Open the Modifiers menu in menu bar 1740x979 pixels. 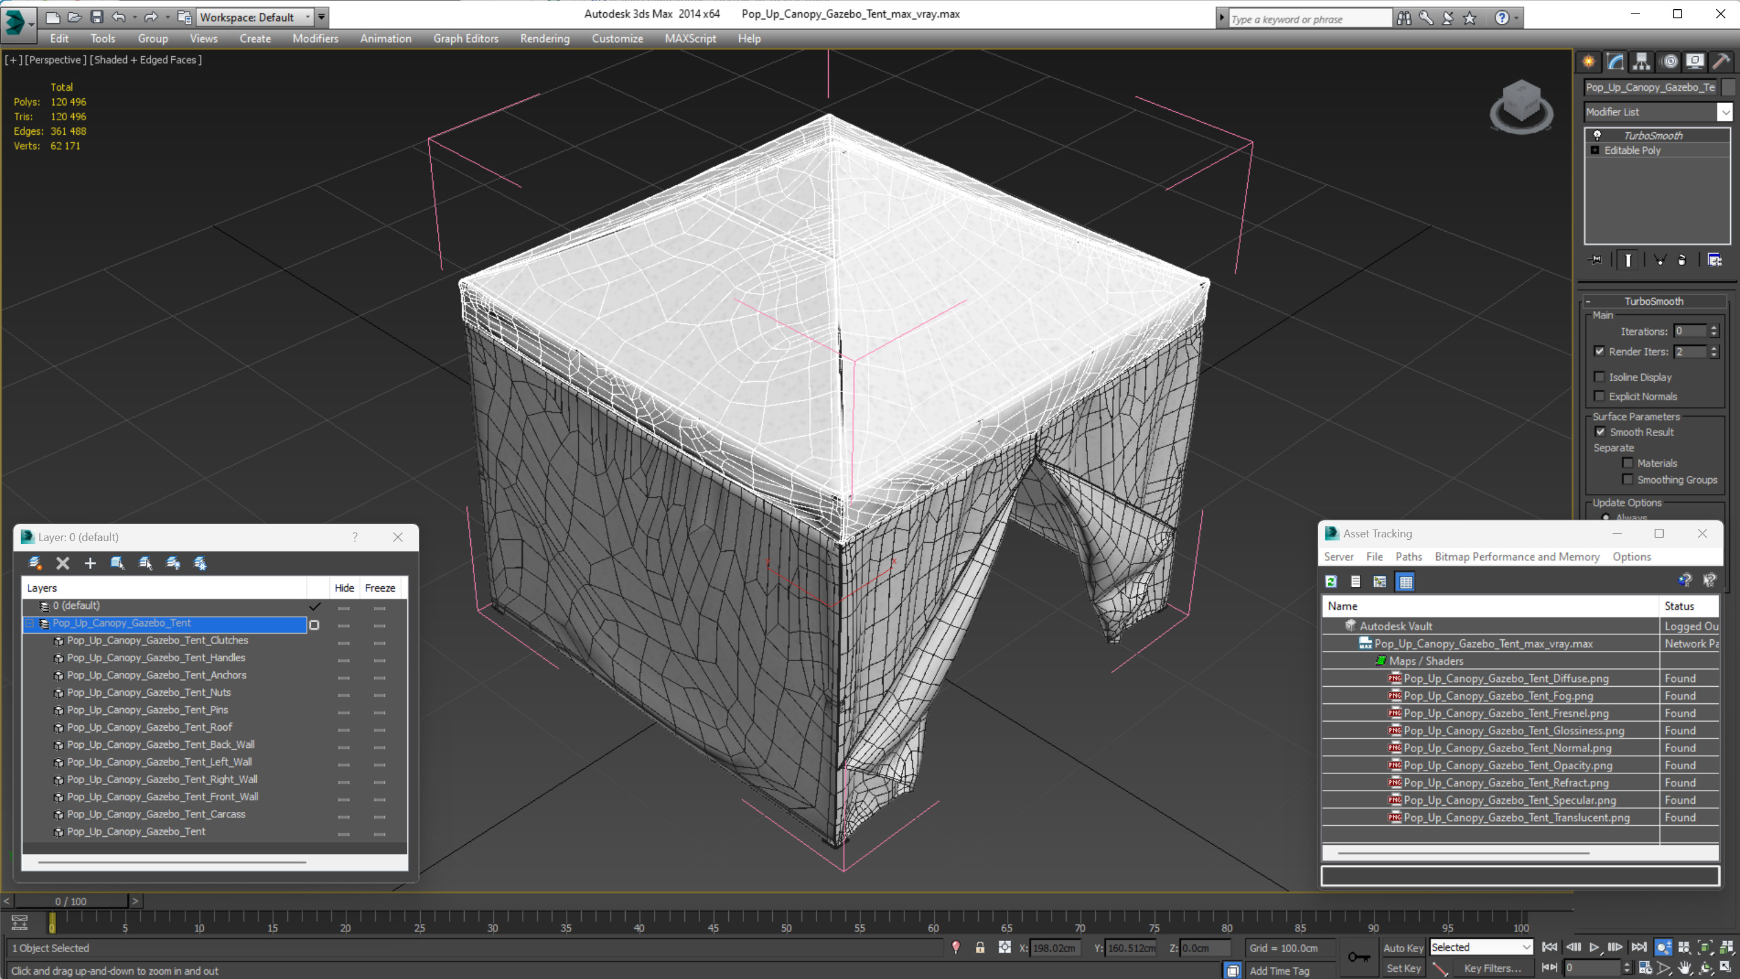(x=314, y=37)
